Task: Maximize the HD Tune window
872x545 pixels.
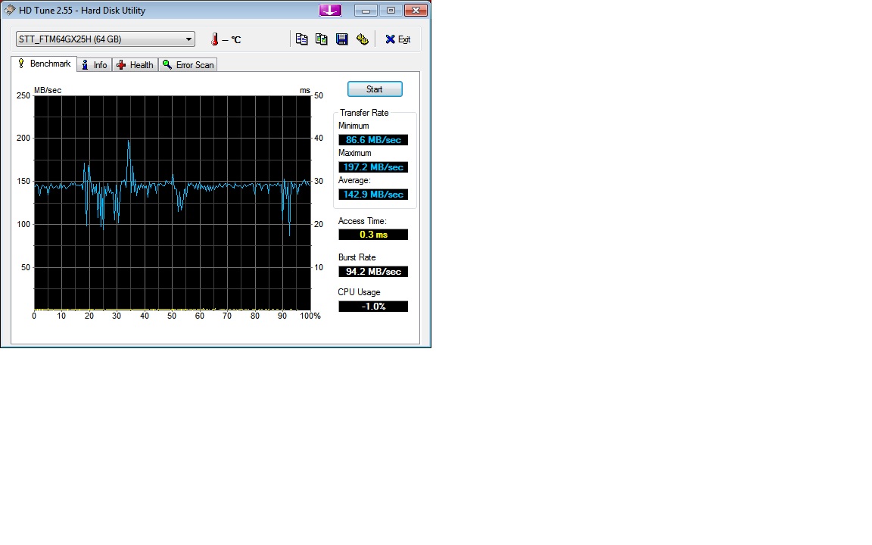Action: pos(391,10)
